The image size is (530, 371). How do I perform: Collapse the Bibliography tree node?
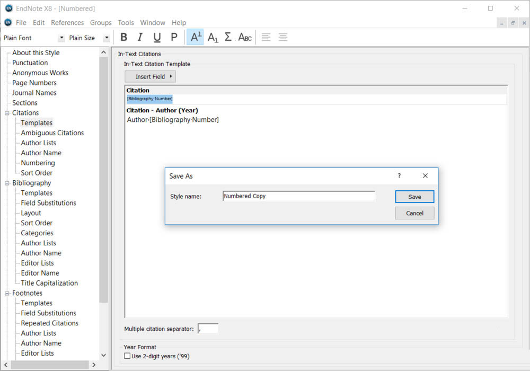pos(7,183)
